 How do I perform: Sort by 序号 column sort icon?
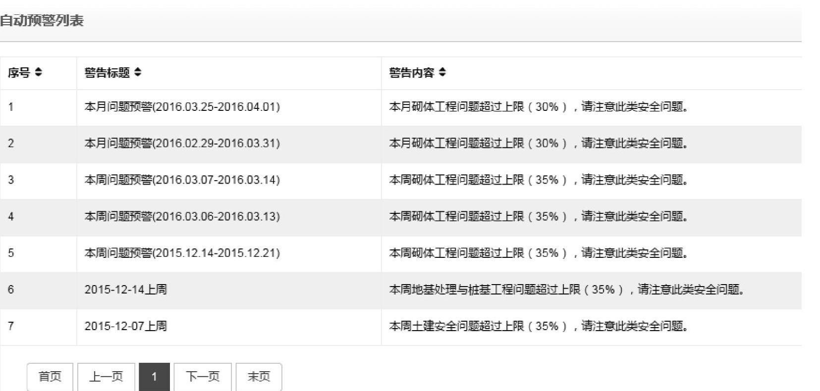pyautogui.click(x=38, y=73)
